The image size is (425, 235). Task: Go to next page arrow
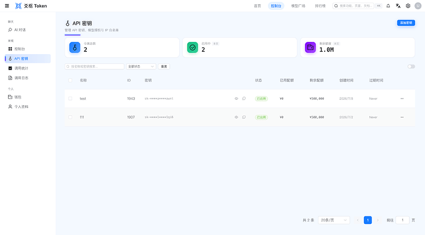point(378,220)
